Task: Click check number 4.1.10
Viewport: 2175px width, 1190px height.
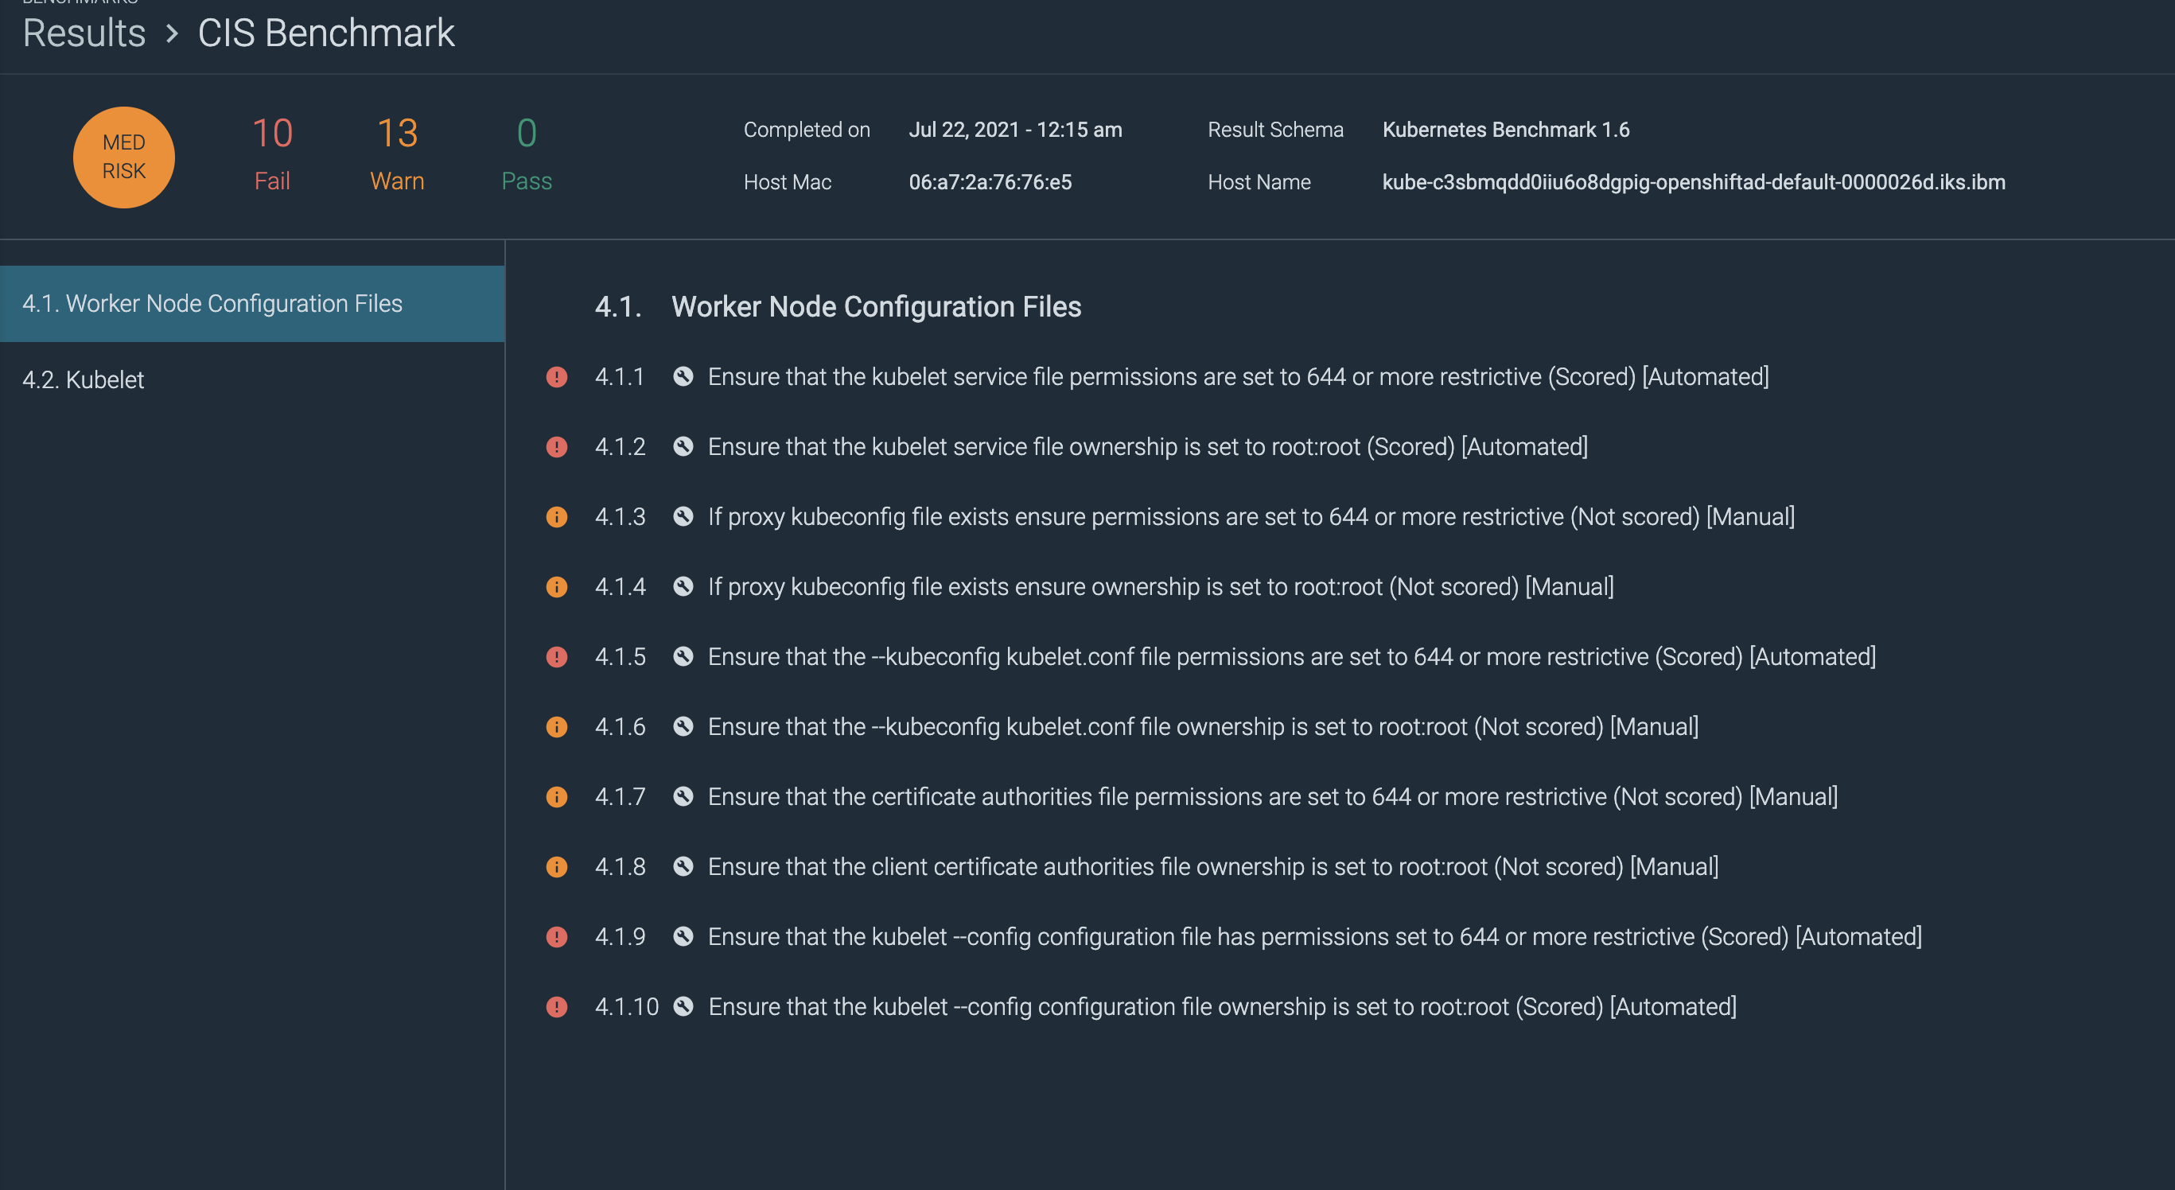Action: 627,1007
